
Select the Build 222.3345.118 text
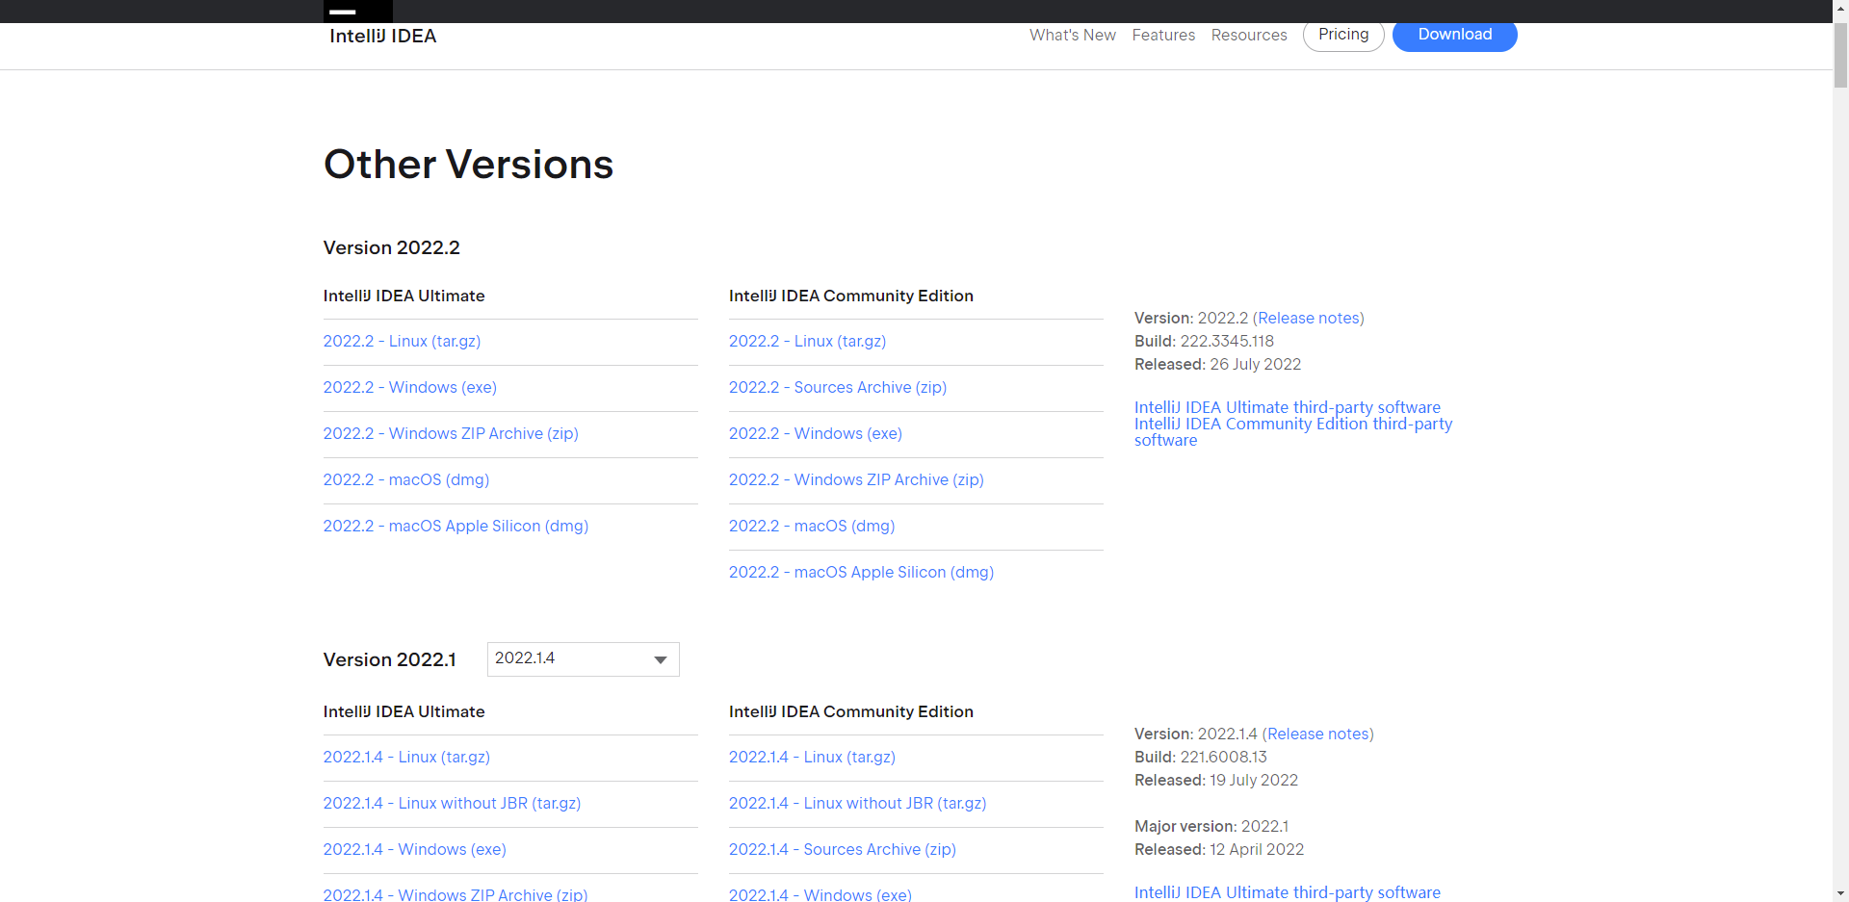click(x=1204, y=341)
